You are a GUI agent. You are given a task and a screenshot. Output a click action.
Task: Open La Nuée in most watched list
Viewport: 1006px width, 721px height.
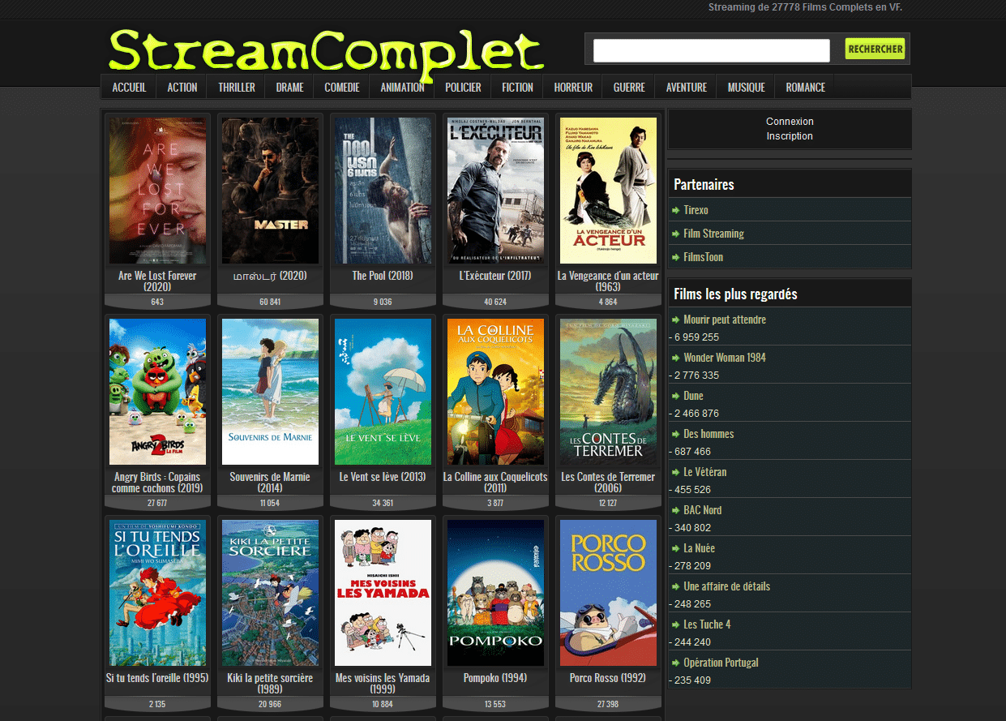697,548
